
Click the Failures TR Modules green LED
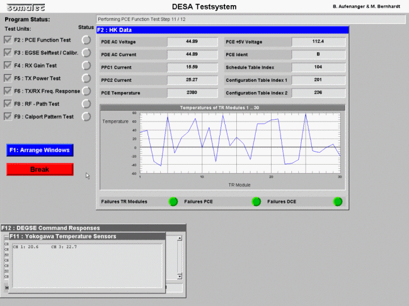click(x=173, y=202)
